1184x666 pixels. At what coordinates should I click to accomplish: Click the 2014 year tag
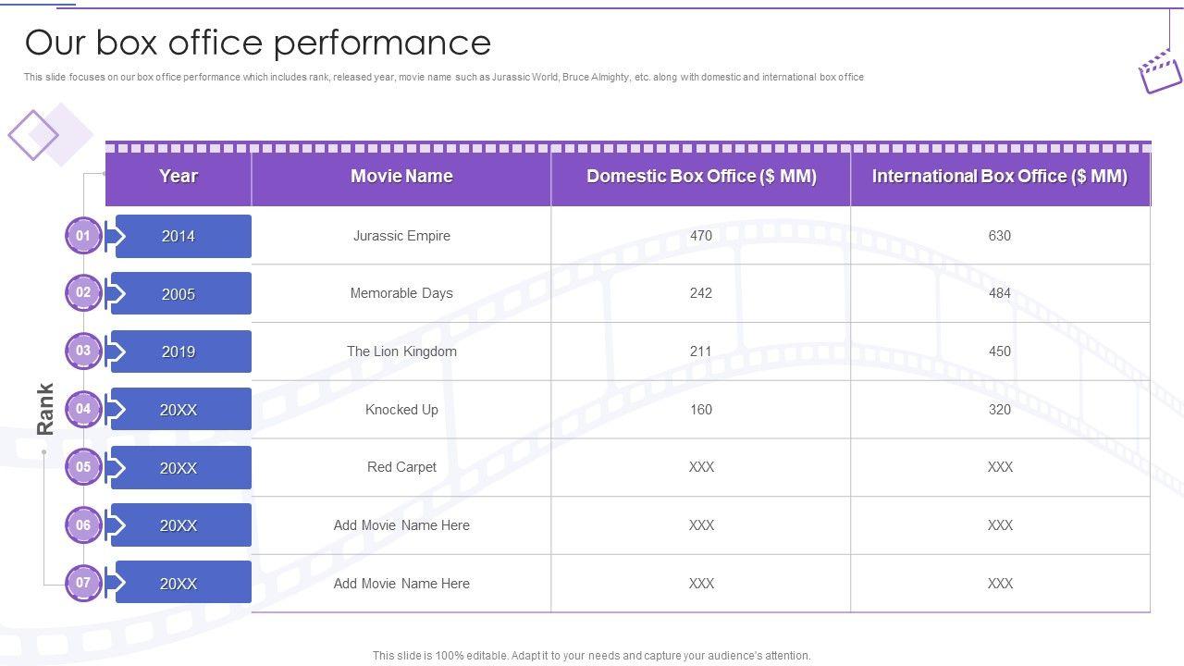[179, 236]
